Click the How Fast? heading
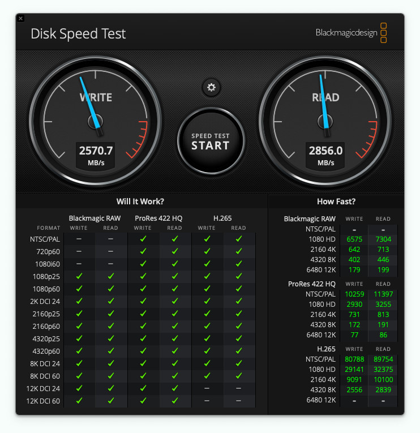The width and height of the screenshot is (420, 433). (336, 202)
